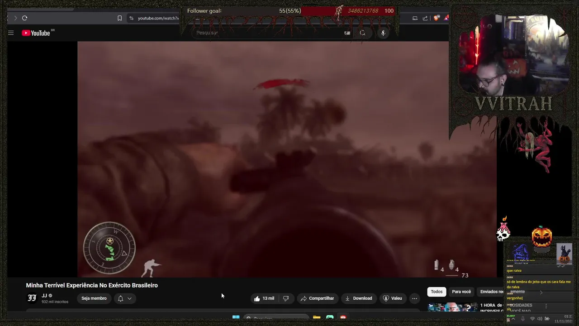The width and height of the screenshot is (579, 326).
Task: Share page via browser share icon
Action: 425,18
